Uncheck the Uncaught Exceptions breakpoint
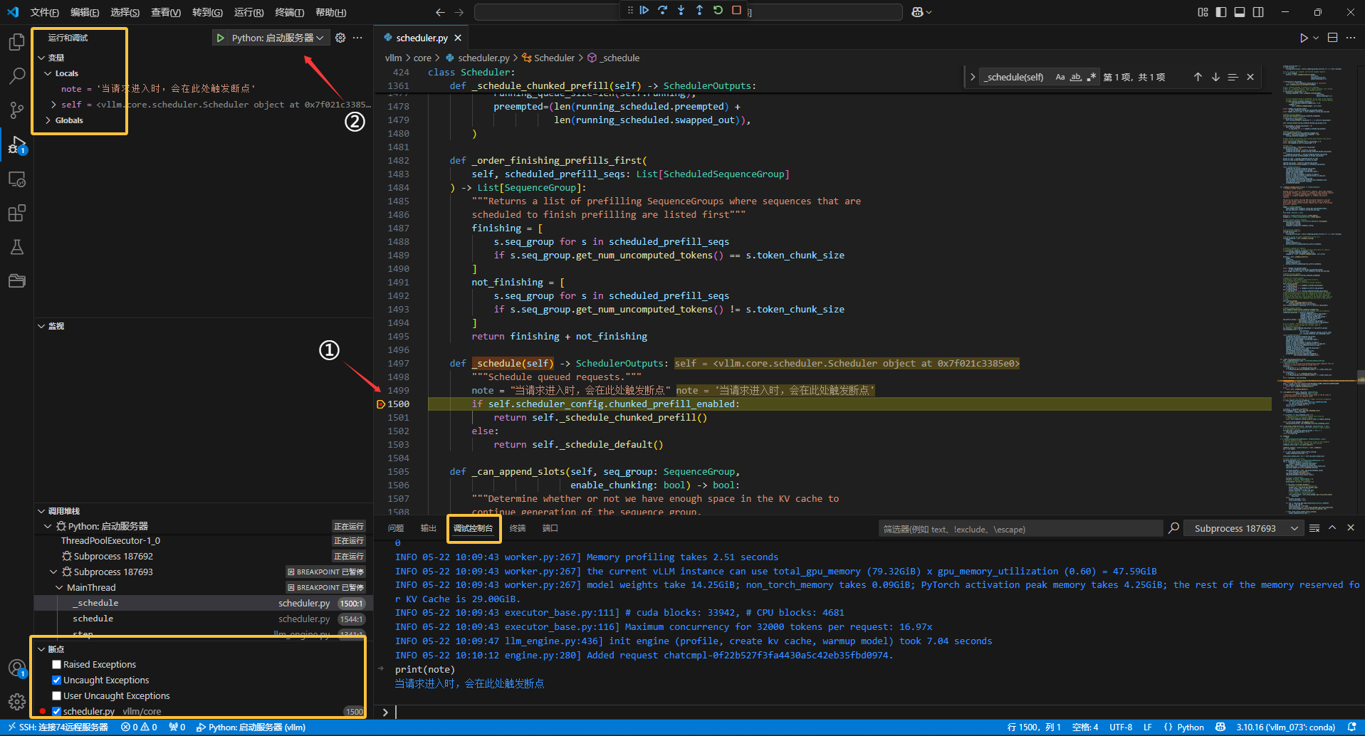The width and height of the screenshot is (1365, 736). tap(57, 680)
